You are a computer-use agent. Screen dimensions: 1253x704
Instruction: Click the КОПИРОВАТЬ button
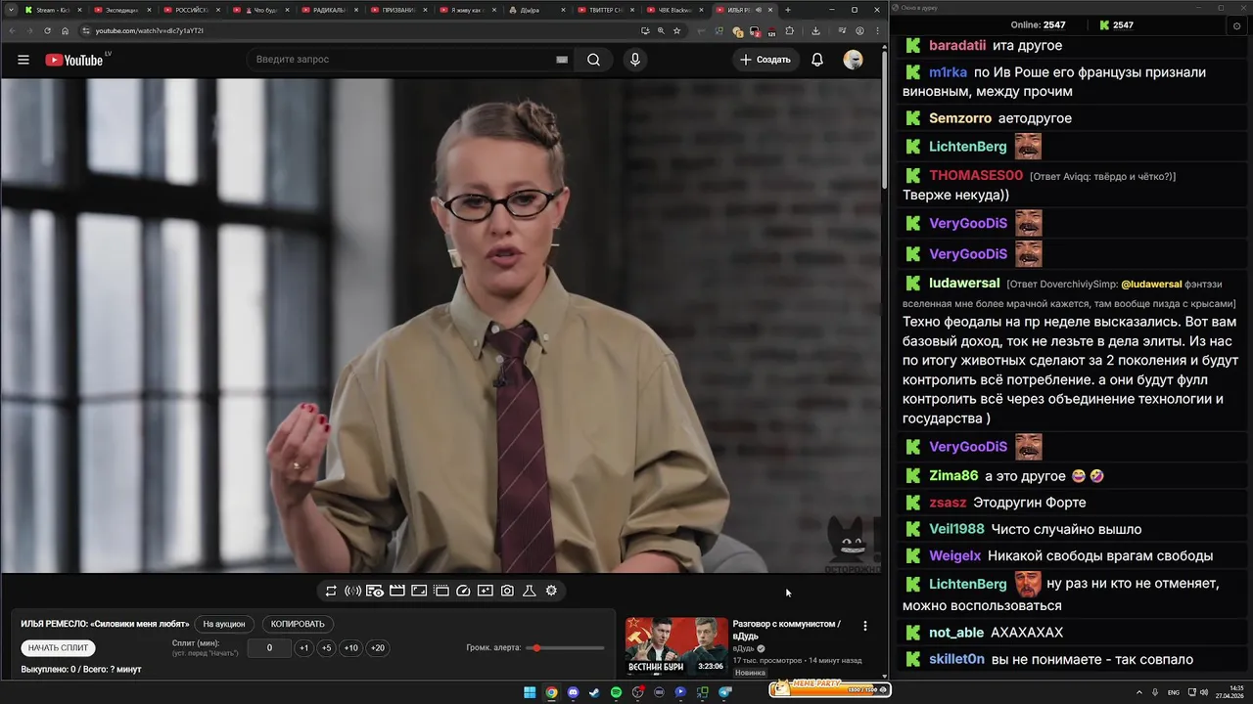(298, 624)
